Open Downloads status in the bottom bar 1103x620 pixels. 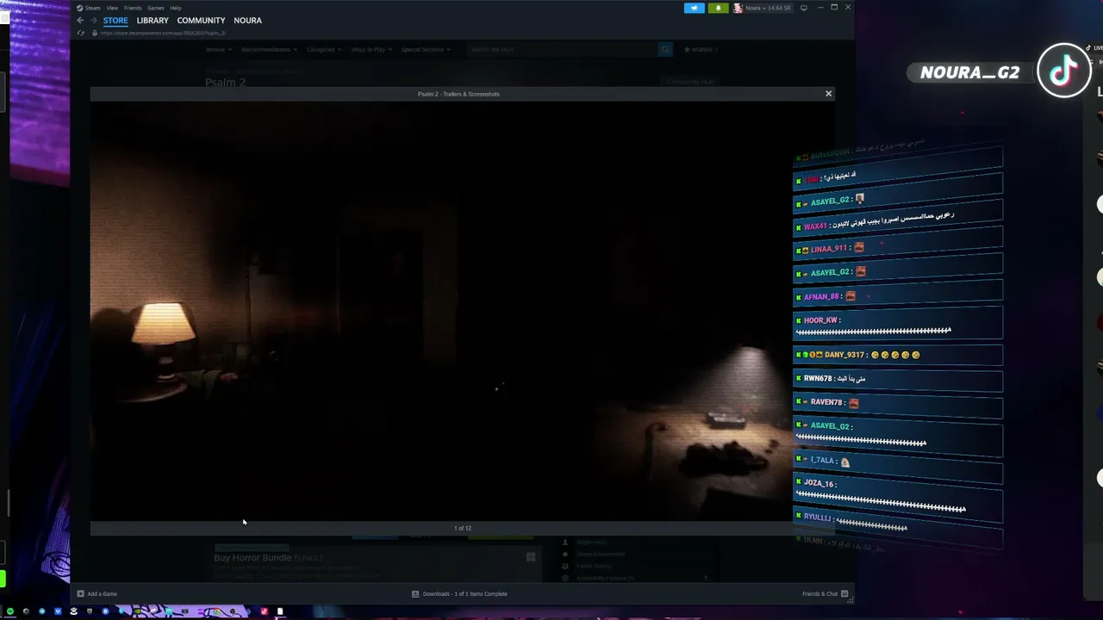point(459,593)
